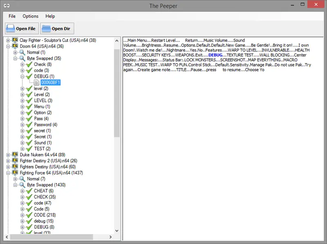The image size is (327, 244).
Task: Open the Help menu
Action: 50,16
